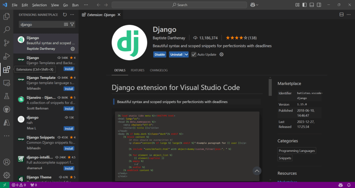Screen dimensions: 355x188
Task: Go back with the navigation arrow
Action: (98, 5)
